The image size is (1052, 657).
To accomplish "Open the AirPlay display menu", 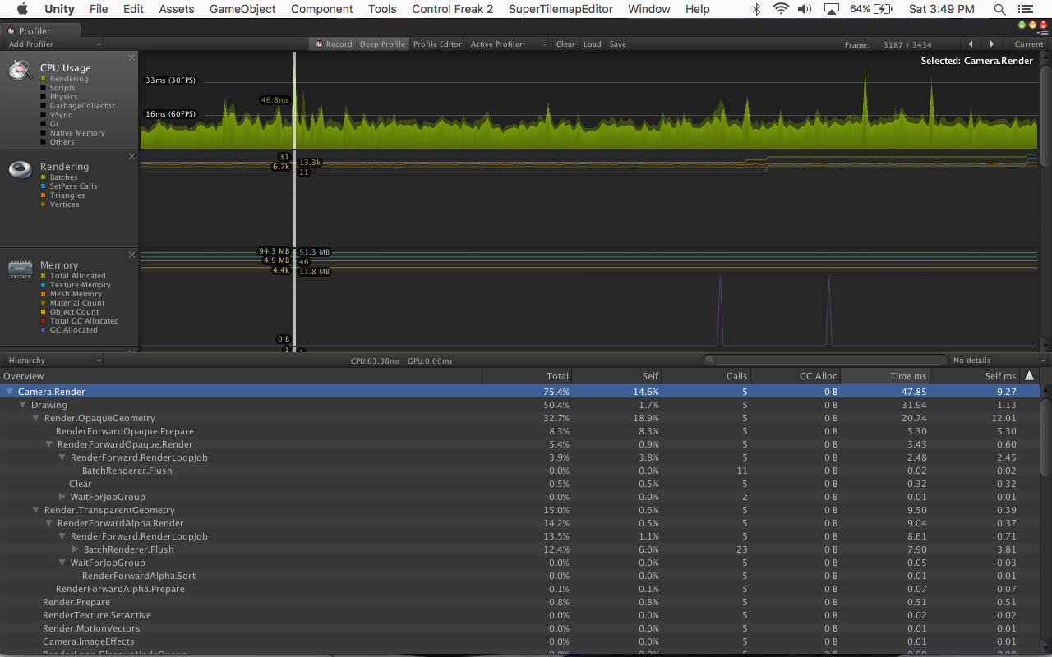I will [831, 9].
